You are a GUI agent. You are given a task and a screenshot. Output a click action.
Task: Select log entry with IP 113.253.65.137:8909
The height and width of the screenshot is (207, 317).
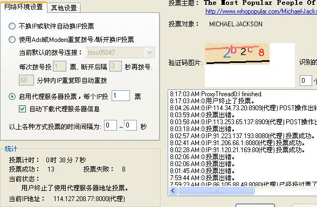[244, 122]
